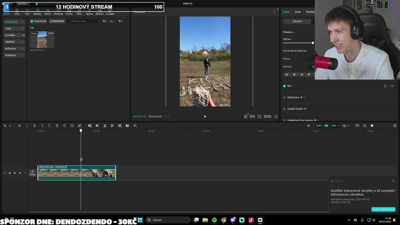Image resolution: width=400 pixels, height=225 pixels.
Task: Mute the video track audio
Action: point(20,173)
